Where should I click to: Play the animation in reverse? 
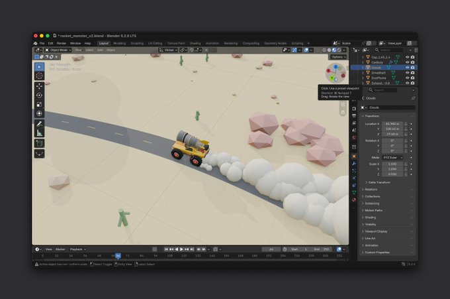click(x=177, y=249)
